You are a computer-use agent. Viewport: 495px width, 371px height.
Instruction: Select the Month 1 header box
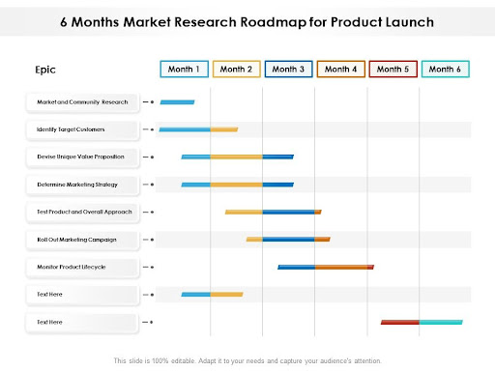coord(184,69)
